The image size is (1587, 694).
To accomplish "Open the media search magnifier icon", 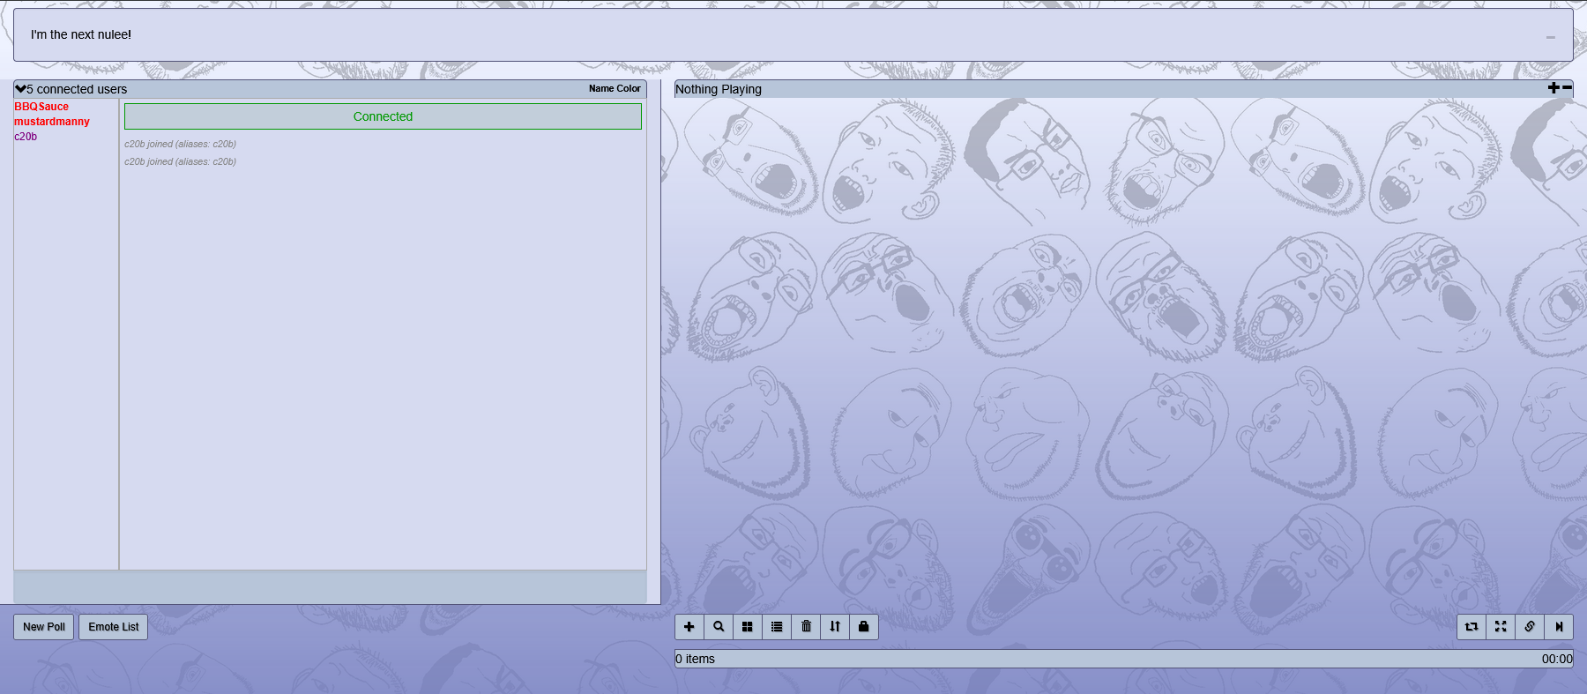I will (719, 627).
